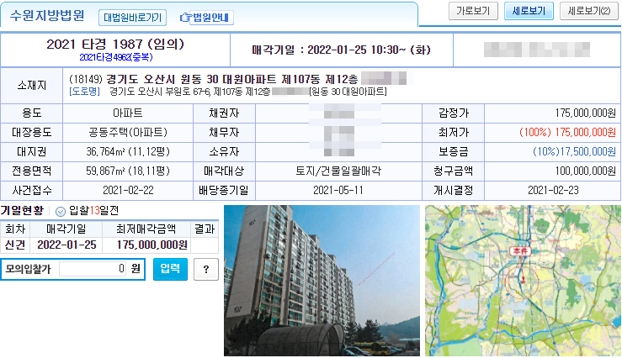Click the [도로명] address link

(84, 92)
